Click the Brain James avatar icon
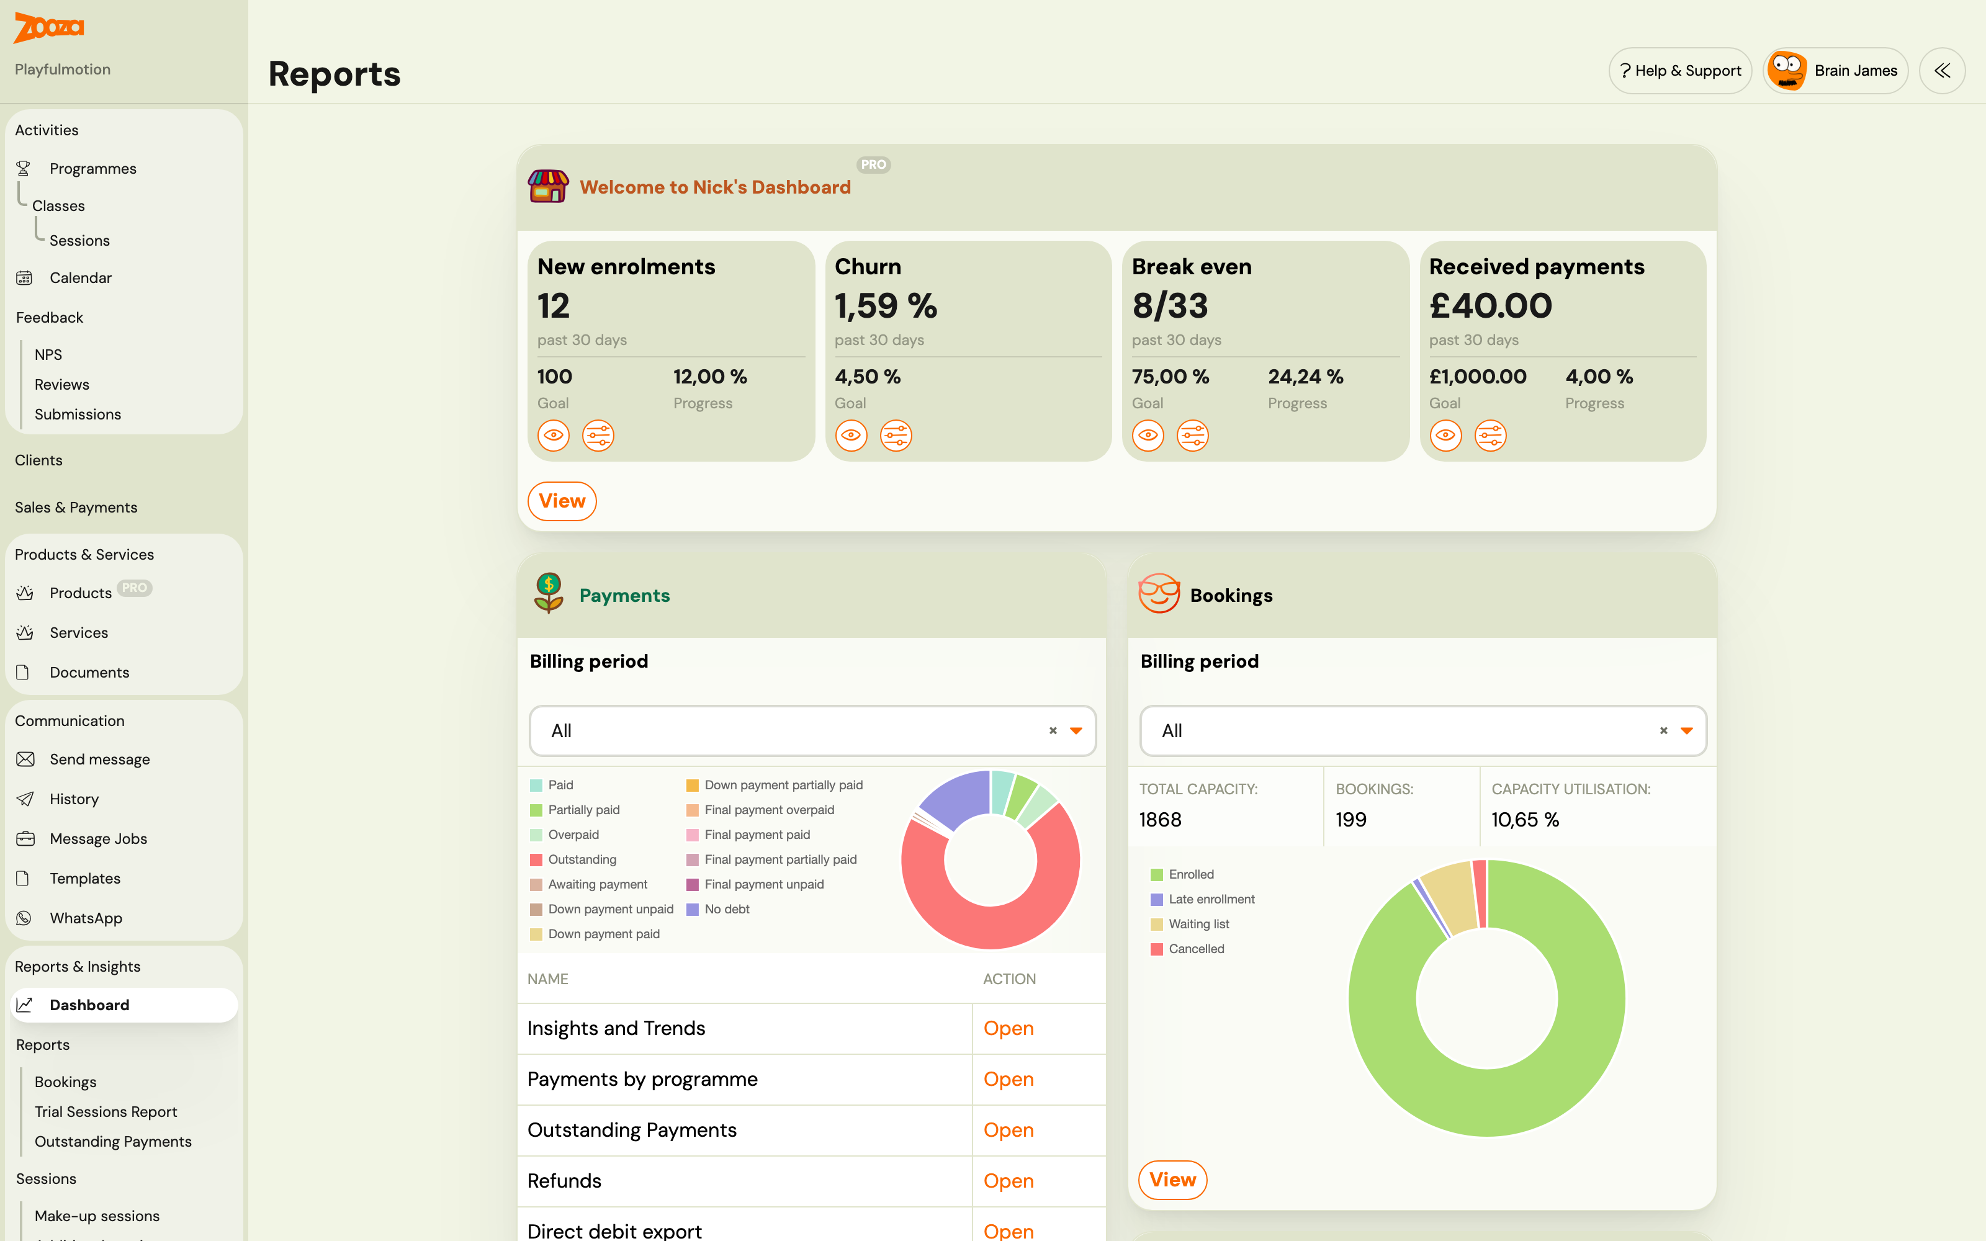 (1787, 71)
